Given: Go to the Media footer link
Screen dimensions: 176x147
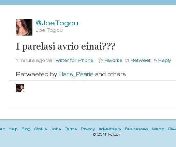Looking at the screenshot, I should pyautogui.click(x=158, y=129).
